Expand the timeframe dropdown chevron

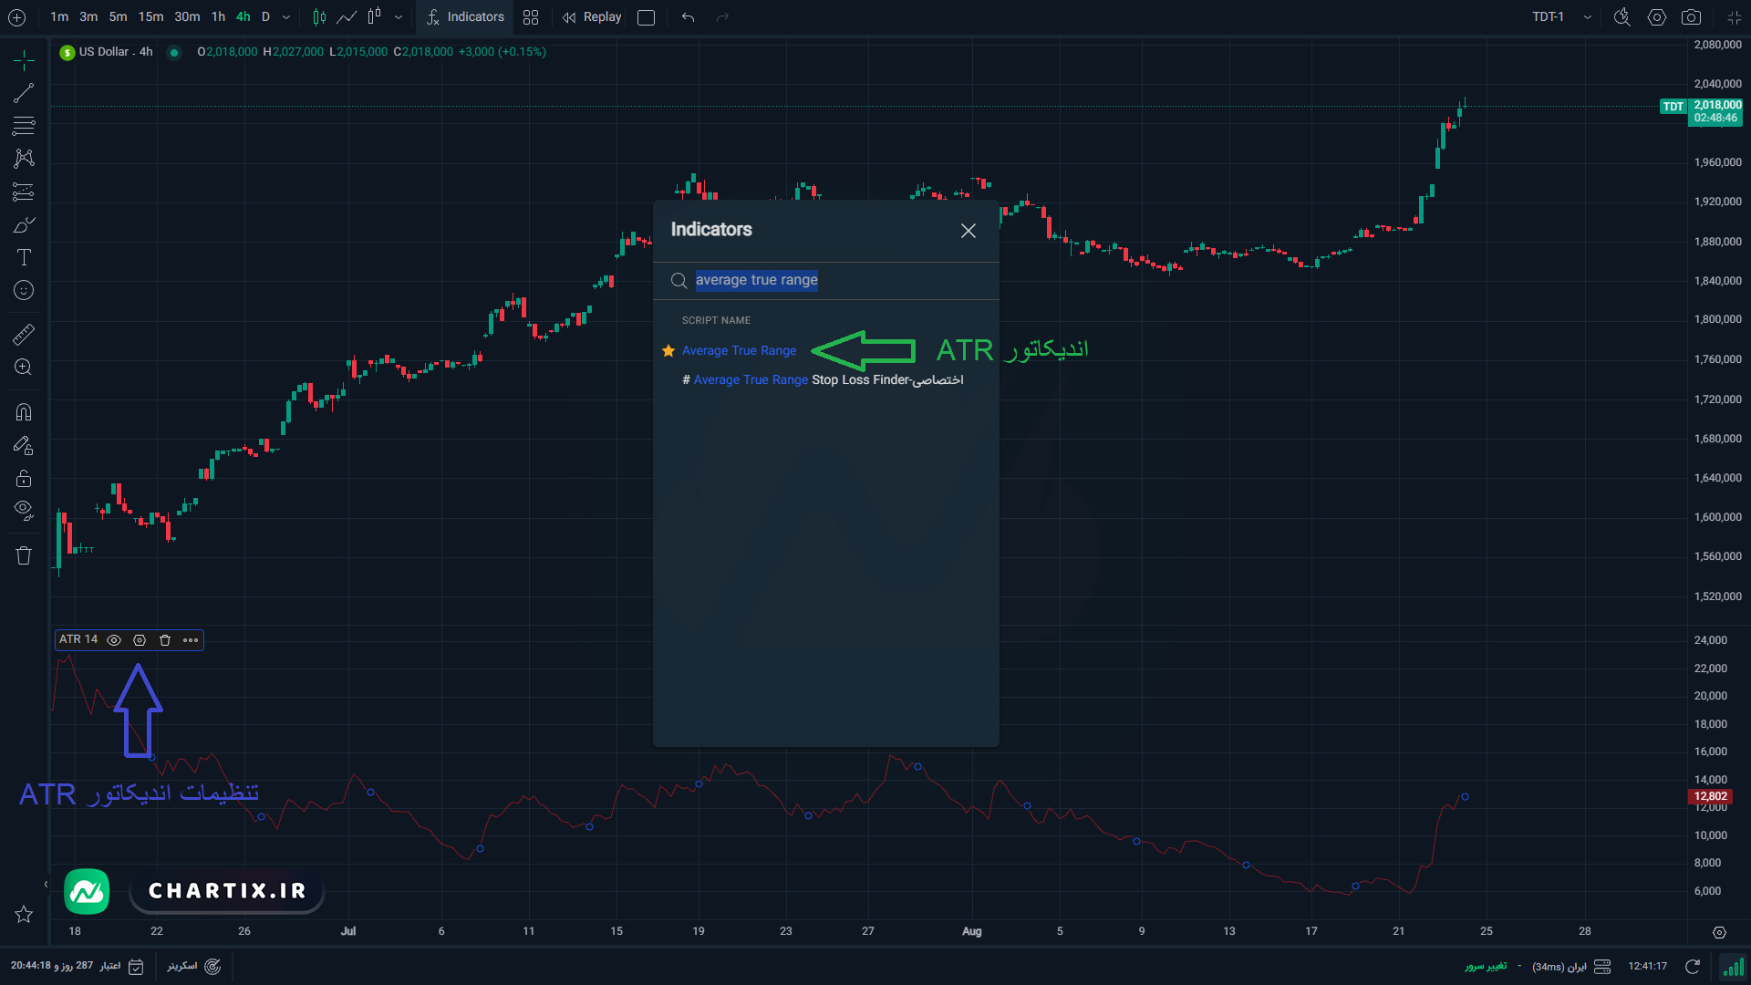(x=286, y=17)
